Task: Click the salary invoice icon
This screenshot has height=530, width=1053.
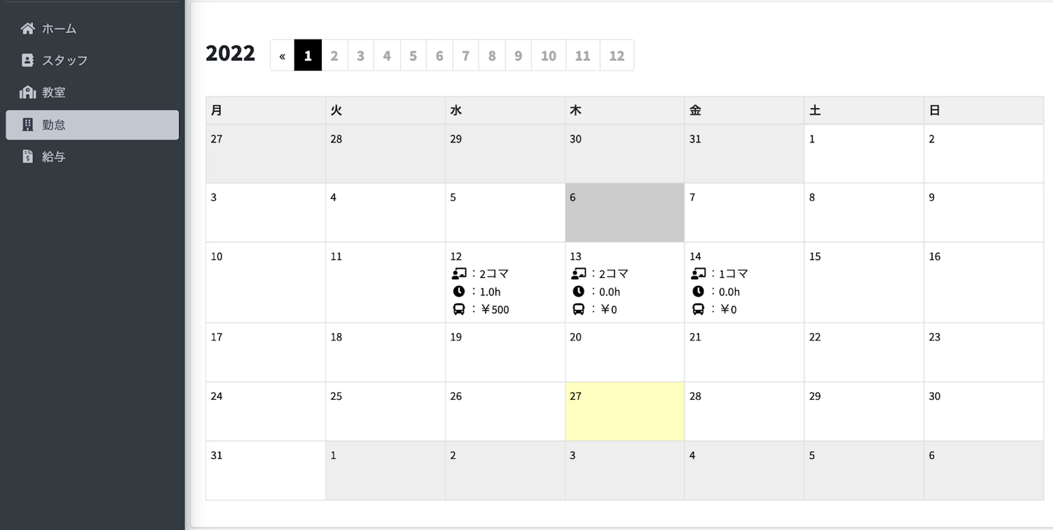Action: coord(28,156)
